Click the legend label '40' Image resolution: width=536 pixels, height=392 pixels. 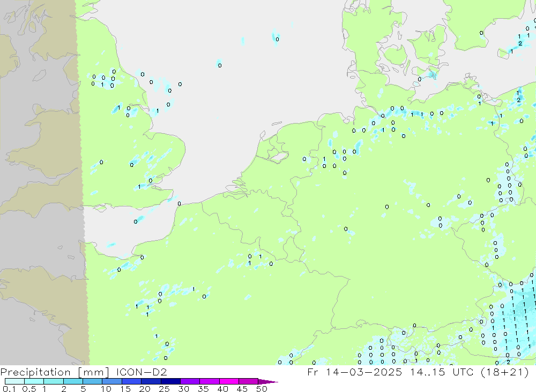click(x=222, y=389)
